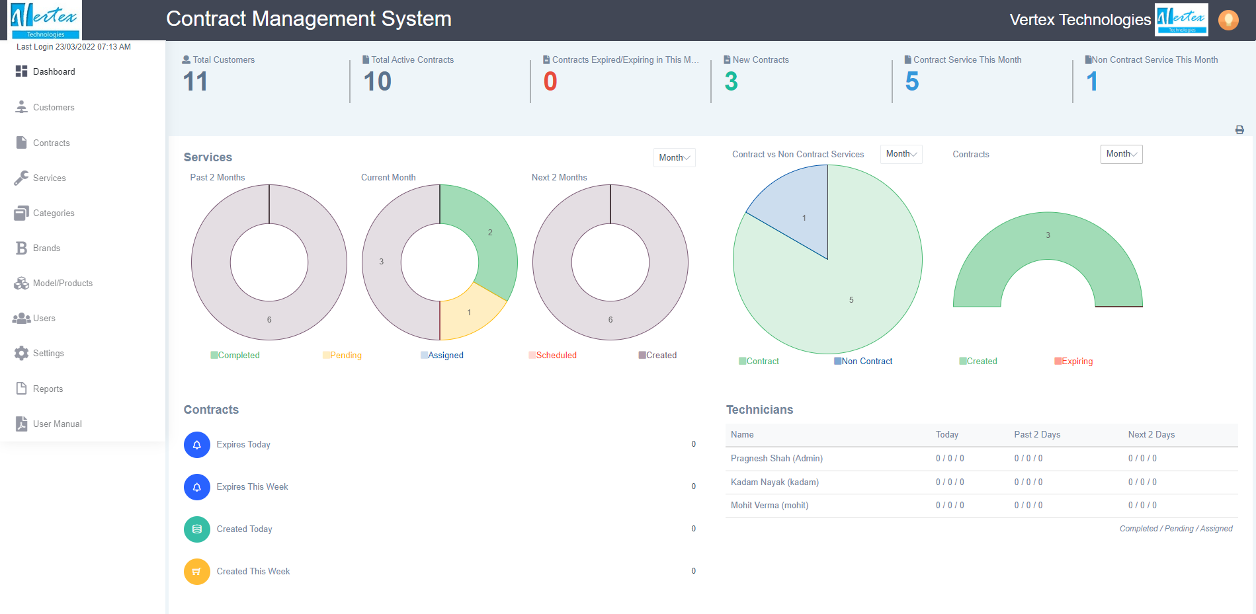Click the Settings gear icon in sidebar
Image resolution: width=1256 pixels, height=614 pixels.
pos(22,354)
